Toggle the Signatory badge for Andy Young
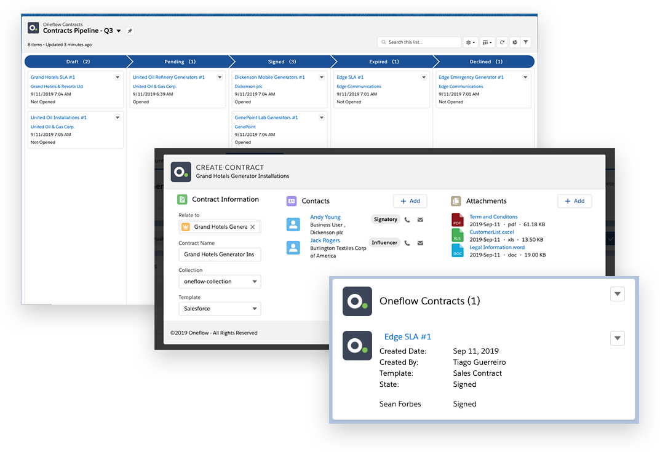Image resolution: width=660 pixels, height=452 pixels. click(385, 219)
